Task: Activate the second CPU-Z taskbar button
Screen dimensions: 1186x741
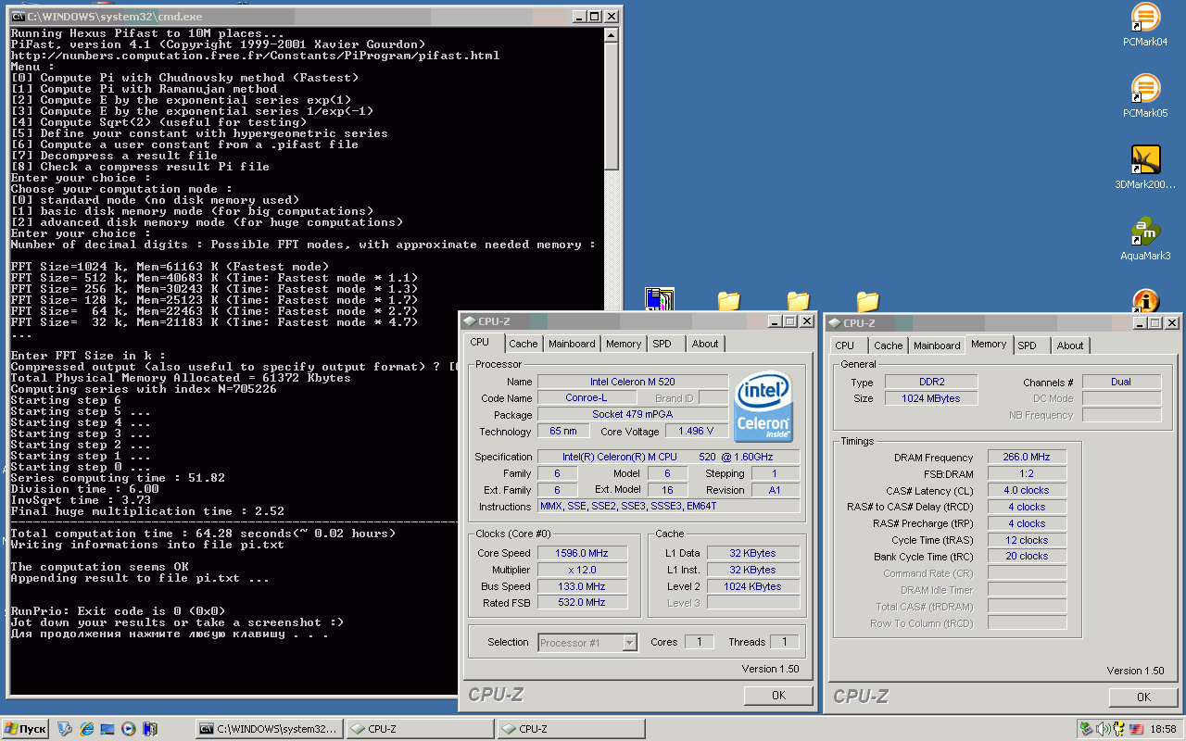Action: (x=571, y=729)
